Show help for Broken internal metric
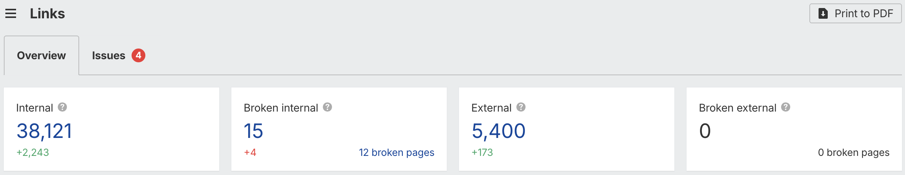The height and width of the screenshot is (175, 905). tap(327, 107)
